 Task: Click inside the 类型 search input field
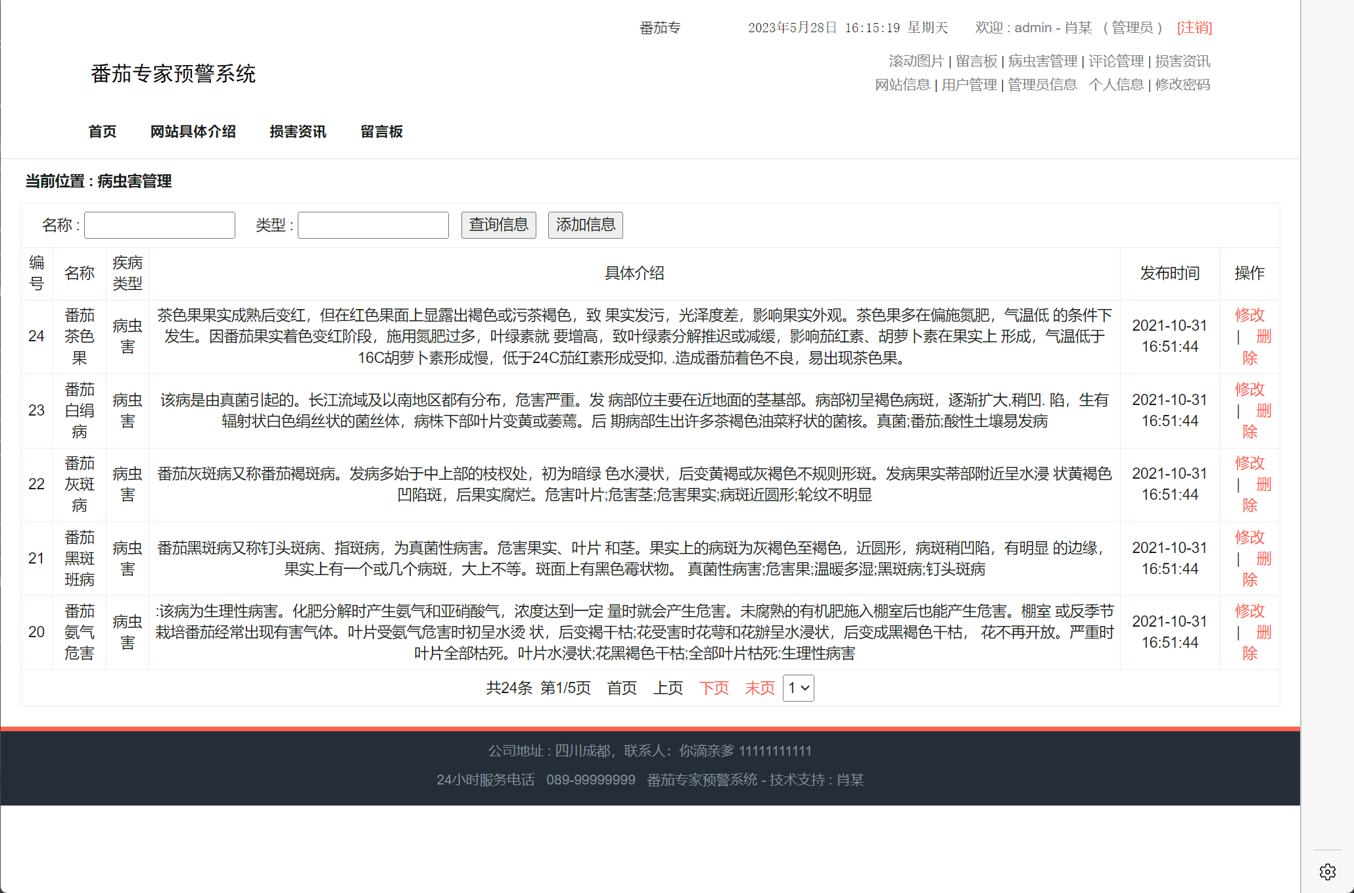[x=372, y=225]
